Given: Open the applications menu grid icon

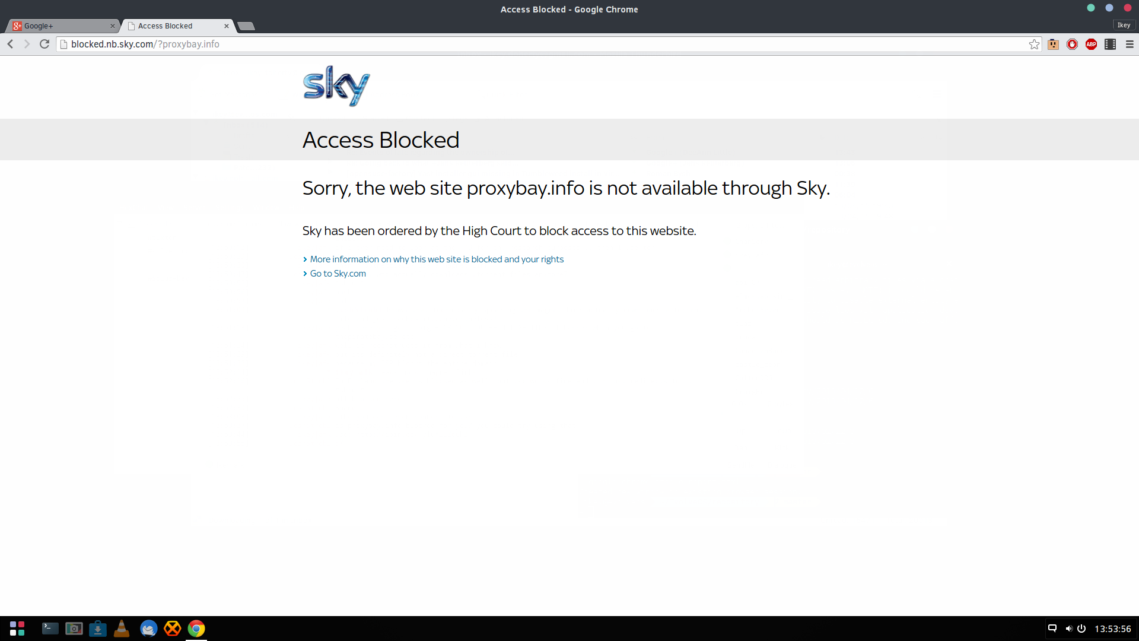Looking at the screenshot, I should pyautogui.click(x=17, y=629).
